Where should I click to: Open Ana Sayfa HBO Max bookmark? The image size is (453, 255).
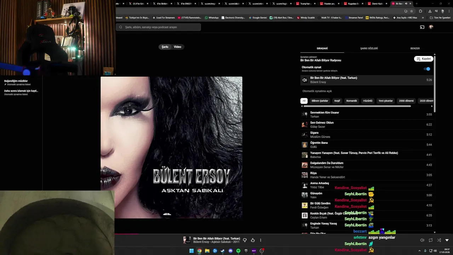pyautogui.click(x=405, y=18)
